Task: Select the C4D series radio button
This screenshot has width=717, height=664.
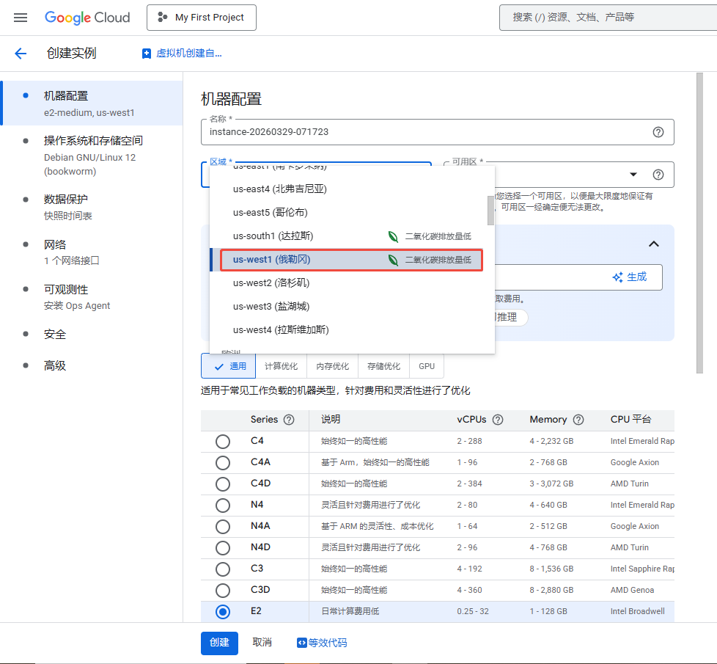Action: pos(223,484)
